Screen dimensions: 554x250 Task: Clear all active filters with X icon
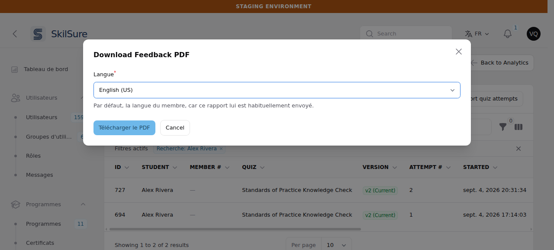pos(519,149)
